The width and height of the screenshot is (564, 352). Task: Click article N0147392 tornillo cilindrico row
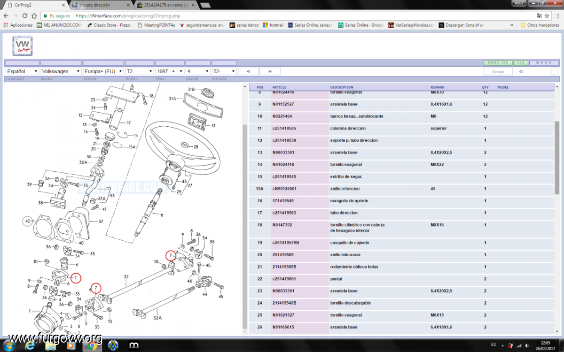point(403,228)
